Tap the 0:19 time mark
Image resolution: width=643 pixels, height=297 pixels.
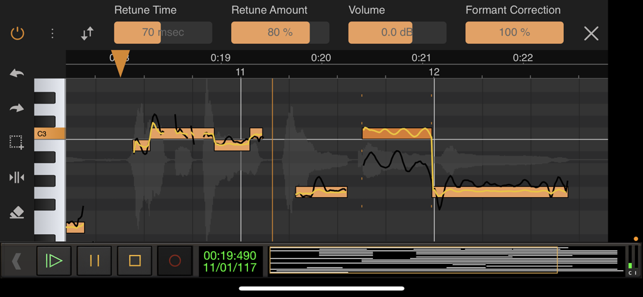220,58
